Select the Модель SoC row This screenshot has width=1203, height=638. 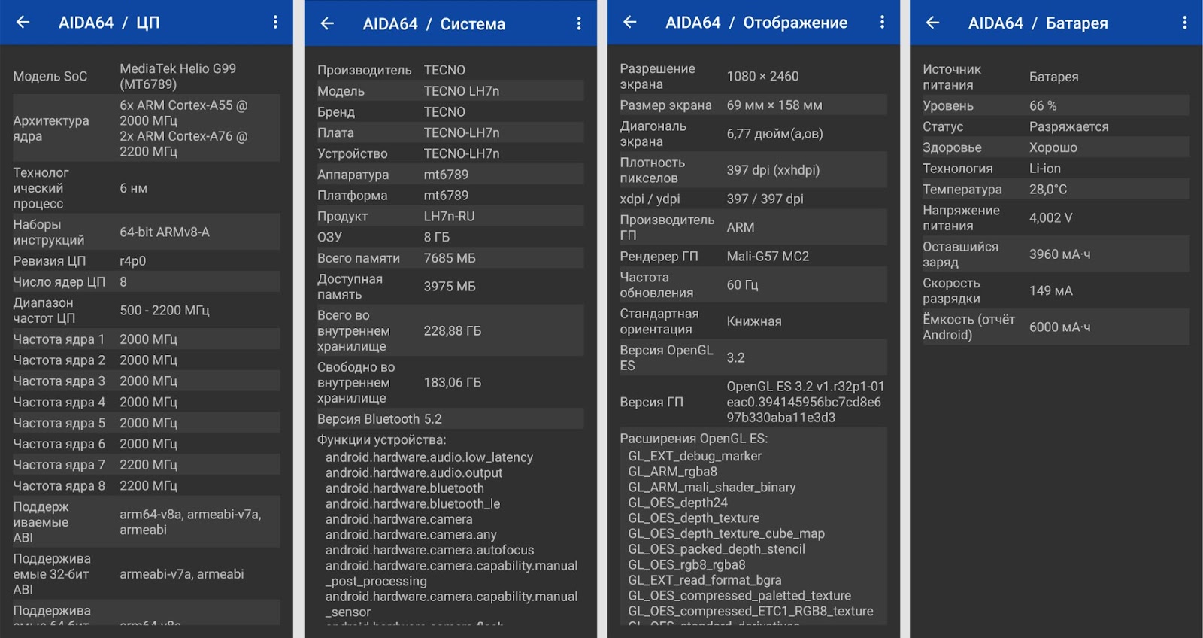click(x=147, y=76)
